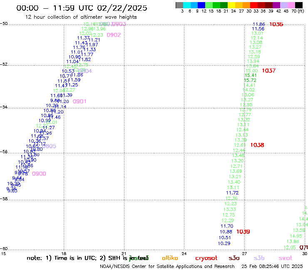The image size is (308, 270).
Task: Click blue wave height value '11.82'
Action: coord(84,59)
